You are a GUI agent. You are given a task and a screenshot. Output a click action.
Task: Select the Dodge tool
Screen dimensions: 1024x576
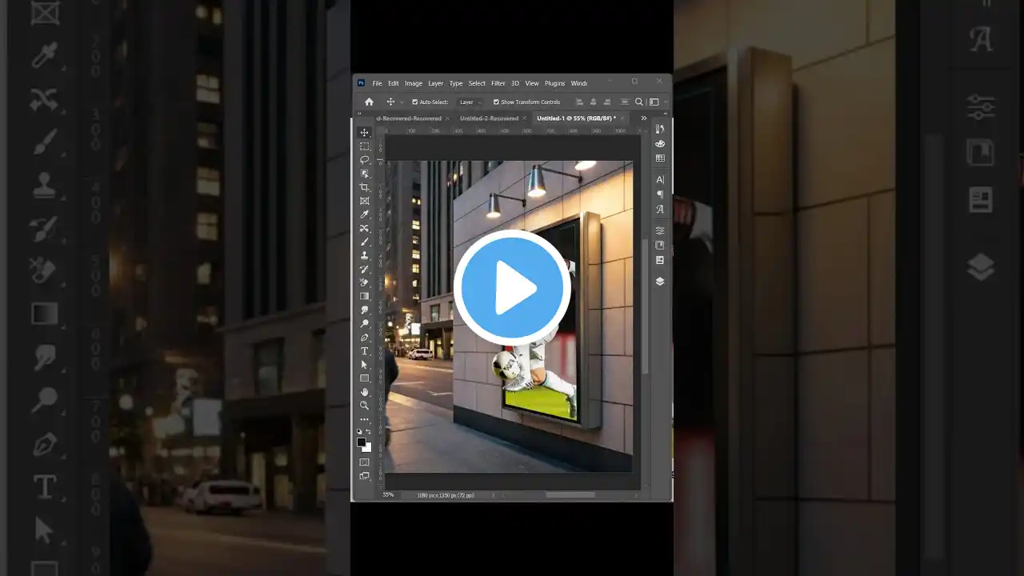pos(365,323)
